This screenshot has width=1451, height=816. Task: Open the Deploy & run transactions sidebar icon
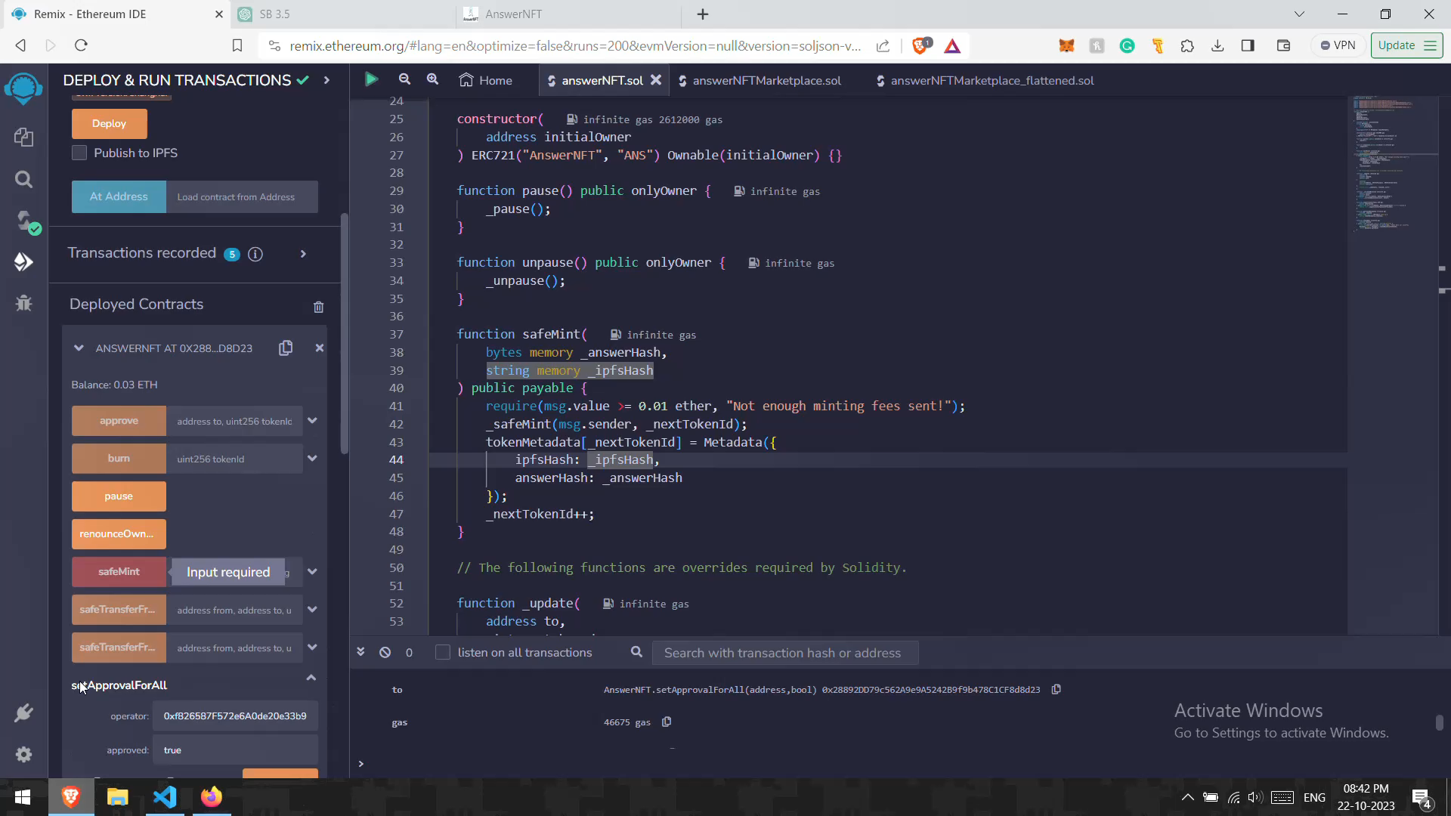(23, 261)
